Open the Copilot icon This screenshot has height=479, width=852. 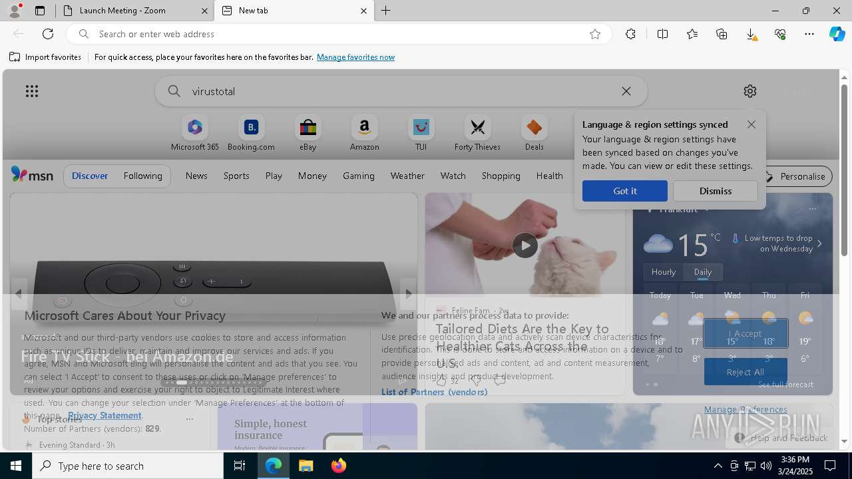click(x=837, y=34)
